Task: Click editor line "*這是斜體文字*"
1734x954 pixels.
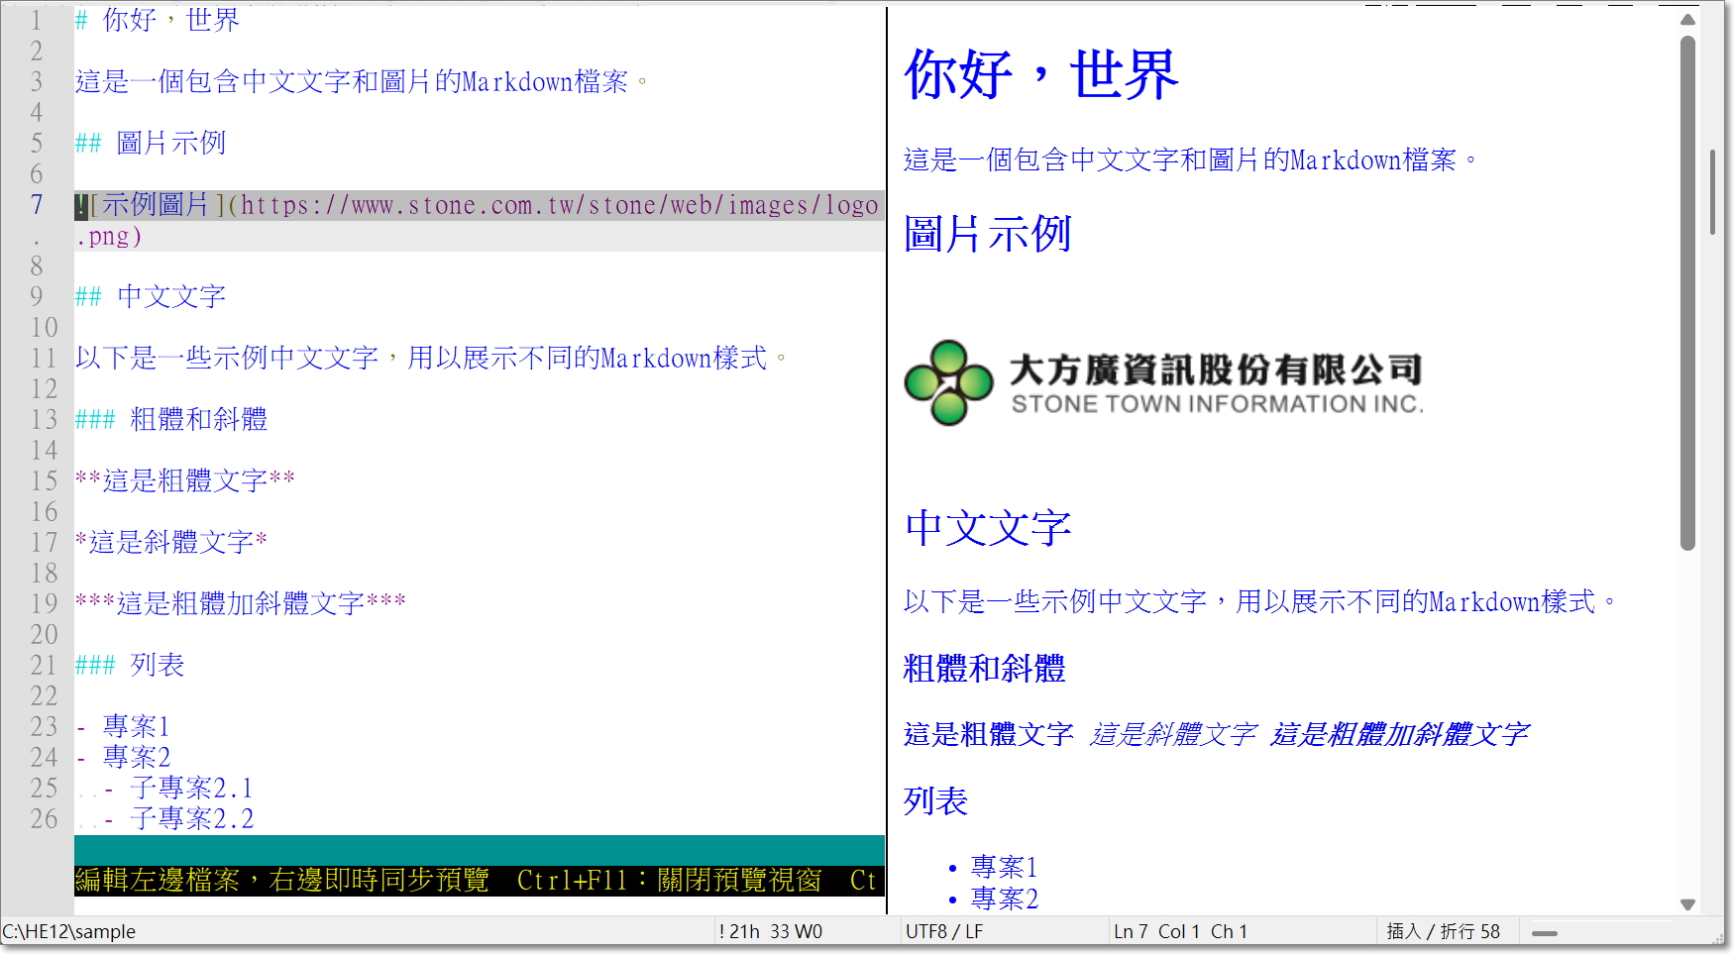Action: [x=171, y=542]
